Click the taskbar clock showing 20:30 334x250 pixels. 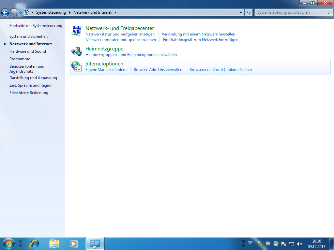[316, 244]
